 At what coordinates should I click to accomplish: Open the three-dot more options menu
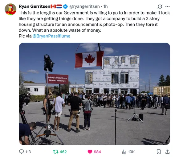(167, 6)
